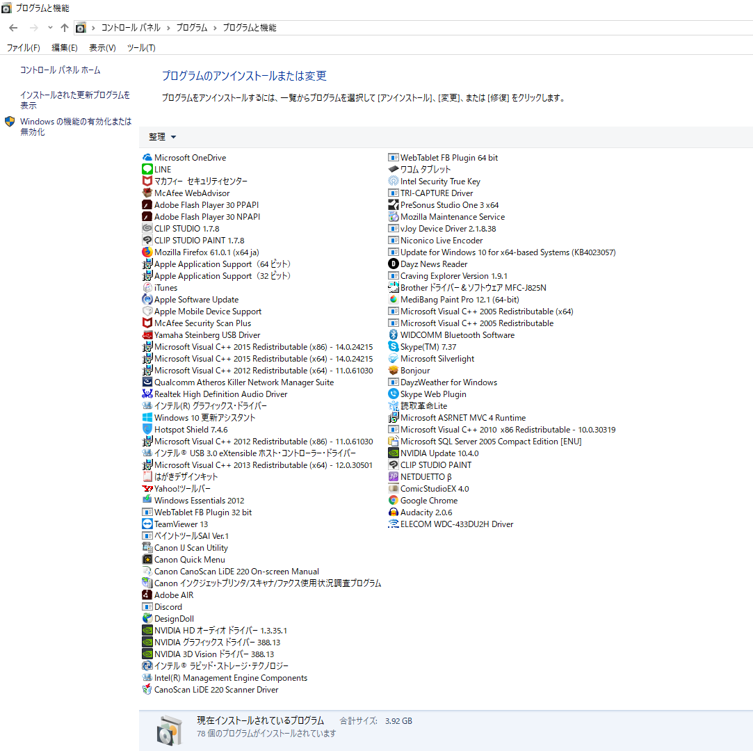The image size is (753, 751).
Task: Click プログラム in the address breadcrumb
Action: (192, 28)
